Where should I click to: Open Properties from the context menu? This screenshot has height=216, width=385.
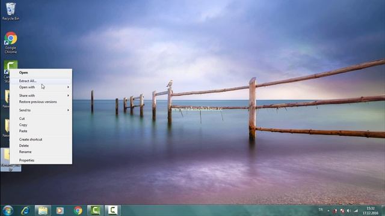coord(41,160)
